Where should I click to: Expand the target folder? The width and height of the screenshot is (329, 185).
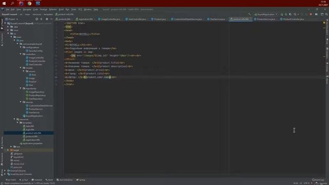tap(8, 150)
